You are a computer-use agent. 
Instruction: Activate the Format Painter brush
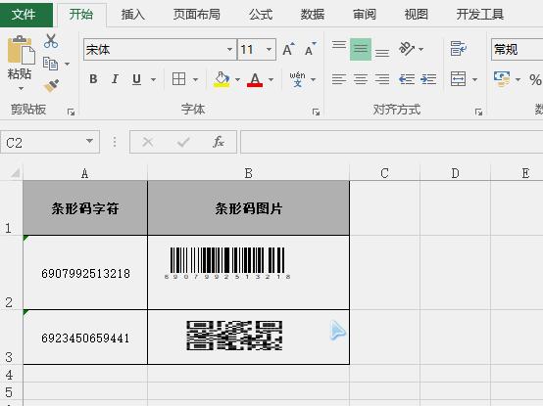pos(51,86)
